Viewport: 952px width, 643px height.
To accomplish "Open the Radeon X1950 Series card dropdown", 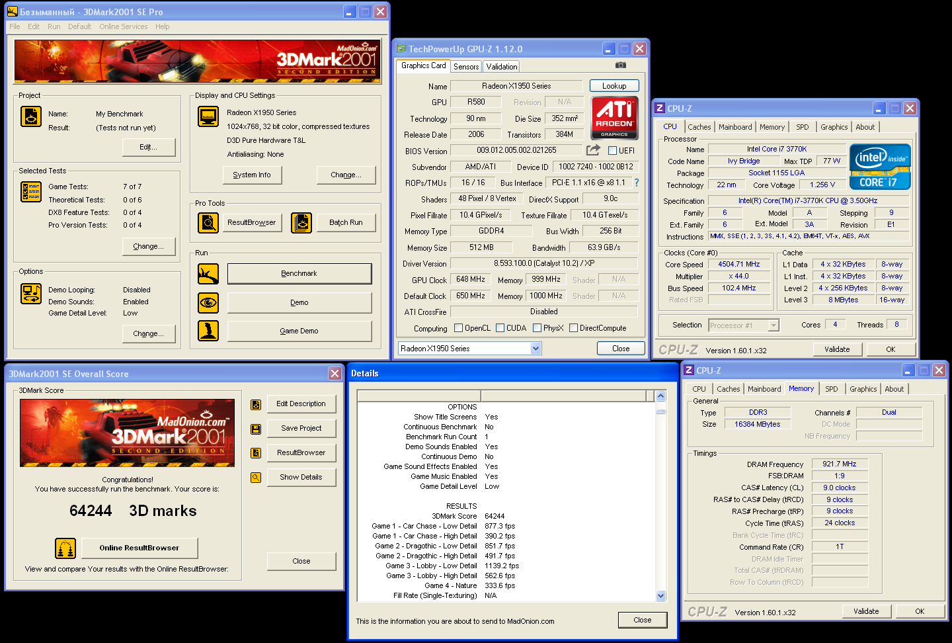I will pyautogui.click(x=535, y=349).
